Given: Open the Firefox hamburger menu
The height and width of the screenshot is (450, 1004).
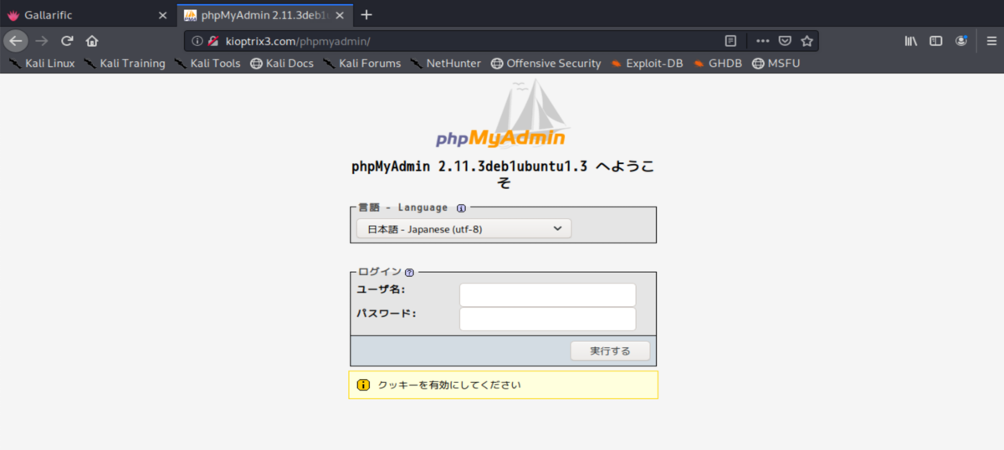Looking at the screenshot, I should tap(990, 40).
